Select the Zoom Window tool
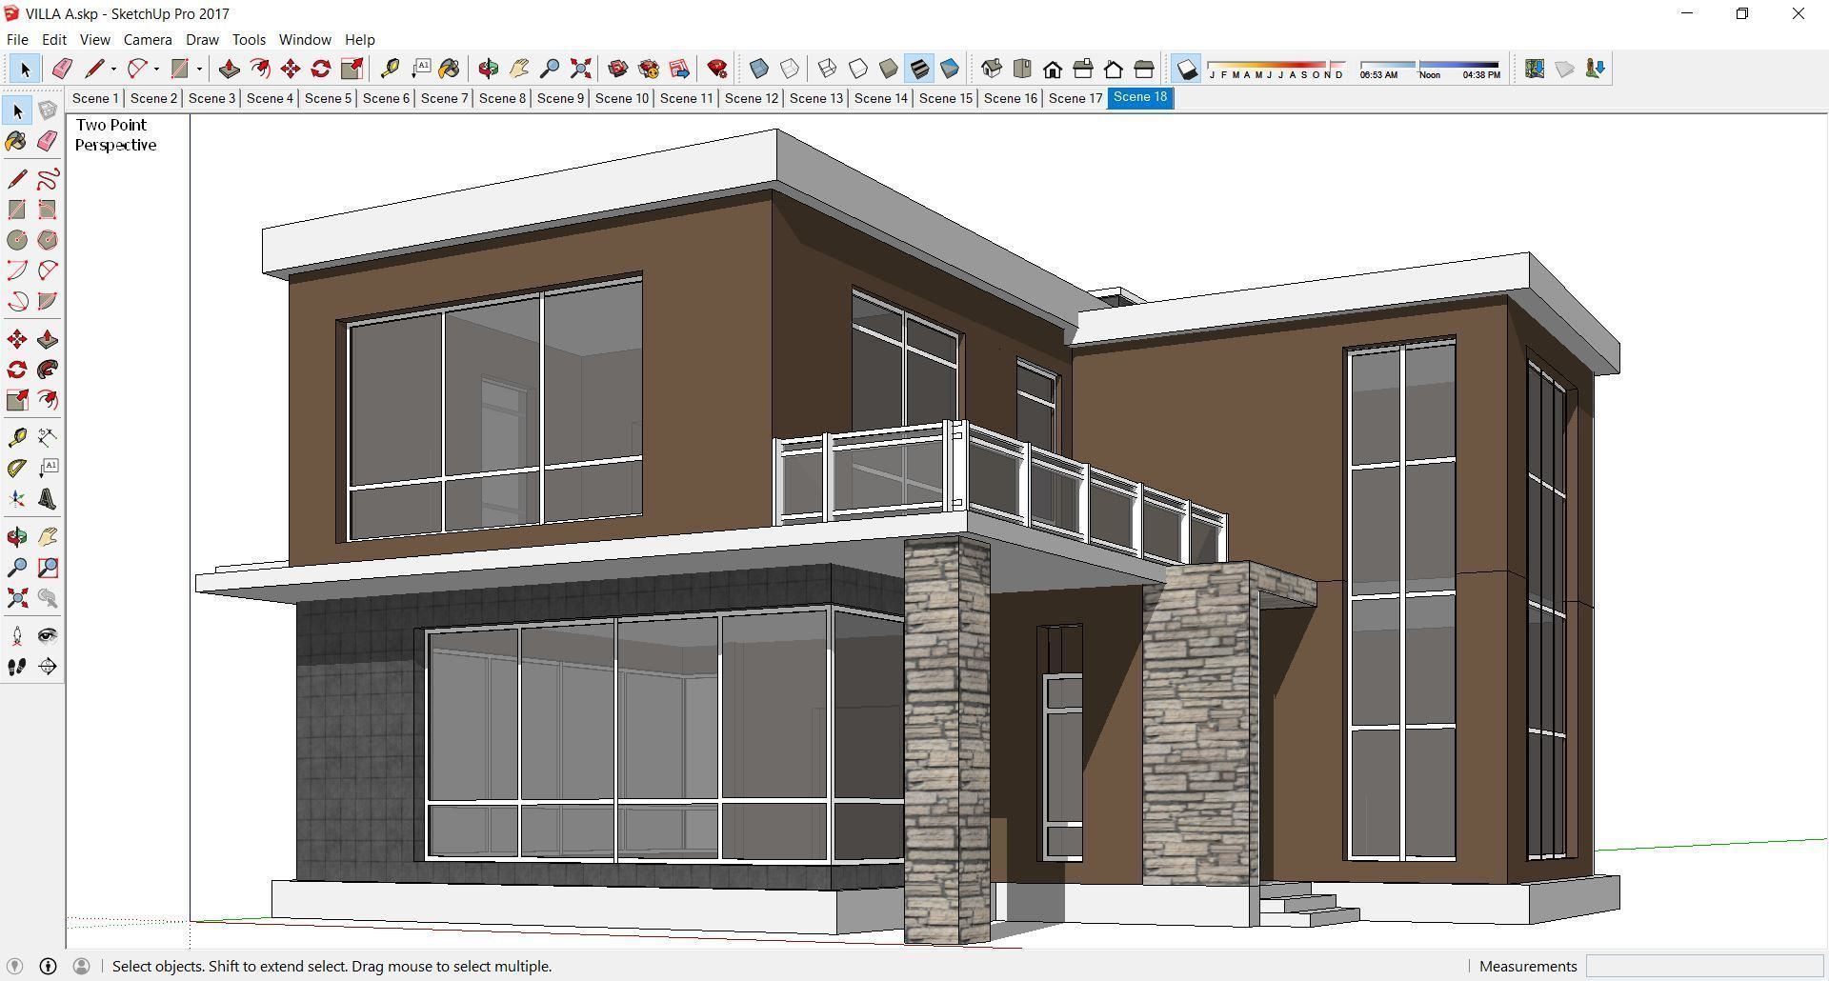This screenshot has width=1829, height=981. 48,568
